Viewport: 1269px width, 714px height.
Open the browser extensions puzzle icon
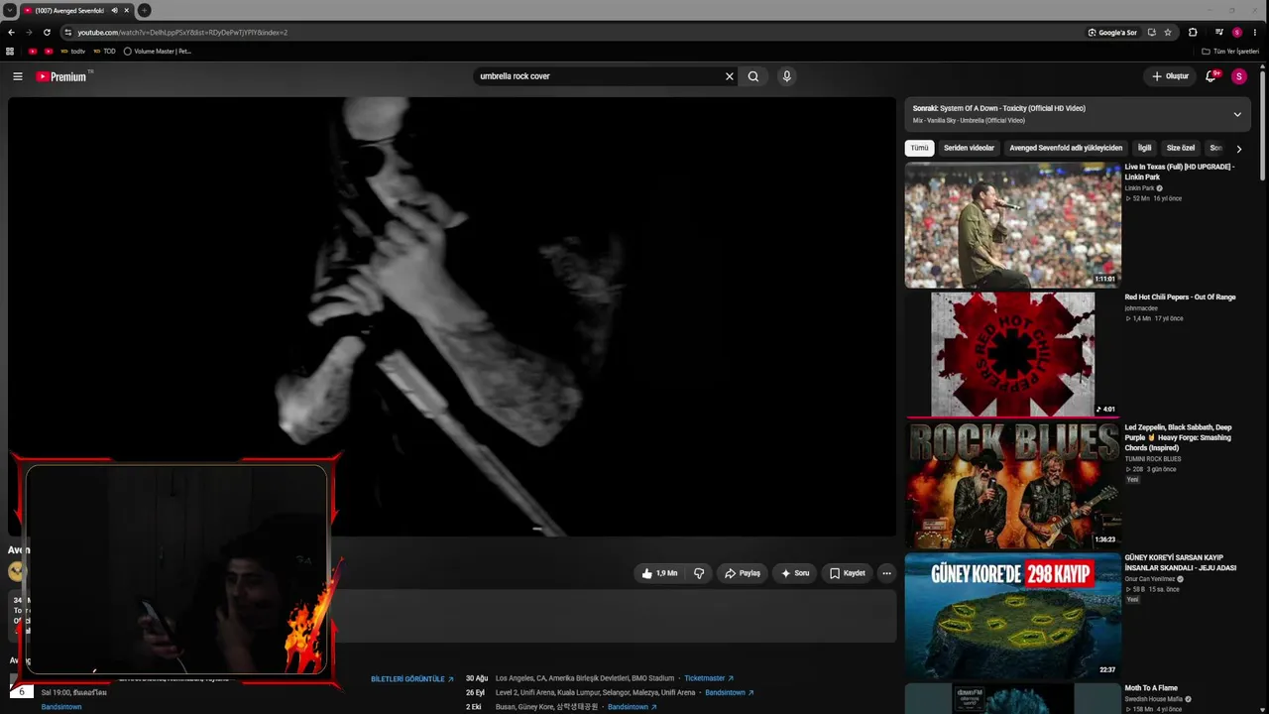[x=1193, y=32]
